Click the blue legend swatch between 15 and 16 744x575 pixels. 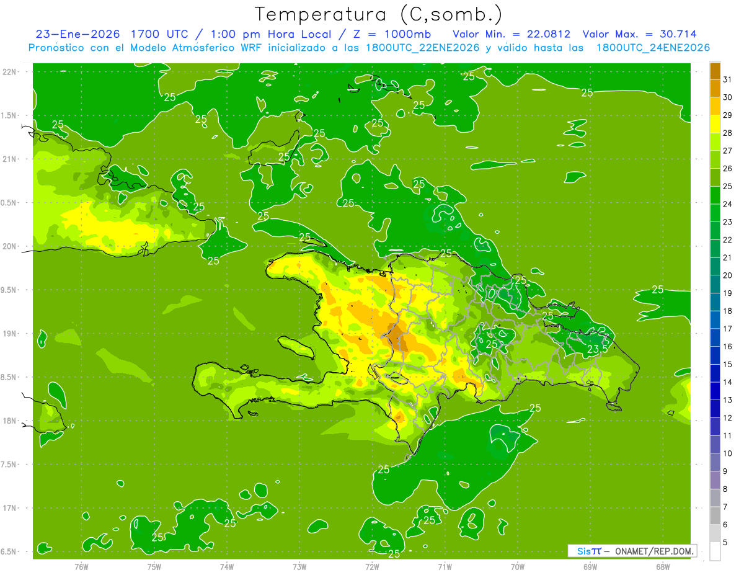tap(715, 355)
